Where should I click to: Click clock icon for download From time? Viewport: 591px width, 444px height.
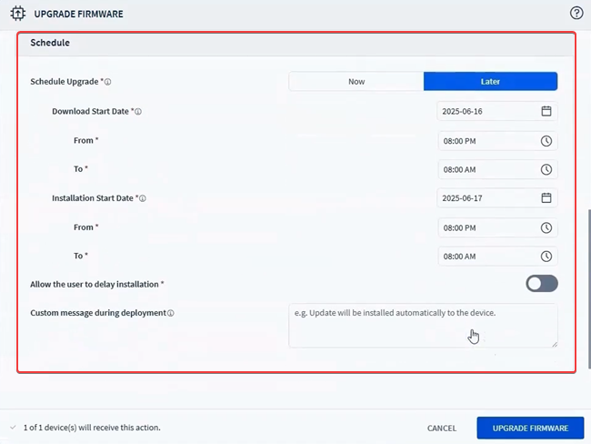[x=546, y=141]
